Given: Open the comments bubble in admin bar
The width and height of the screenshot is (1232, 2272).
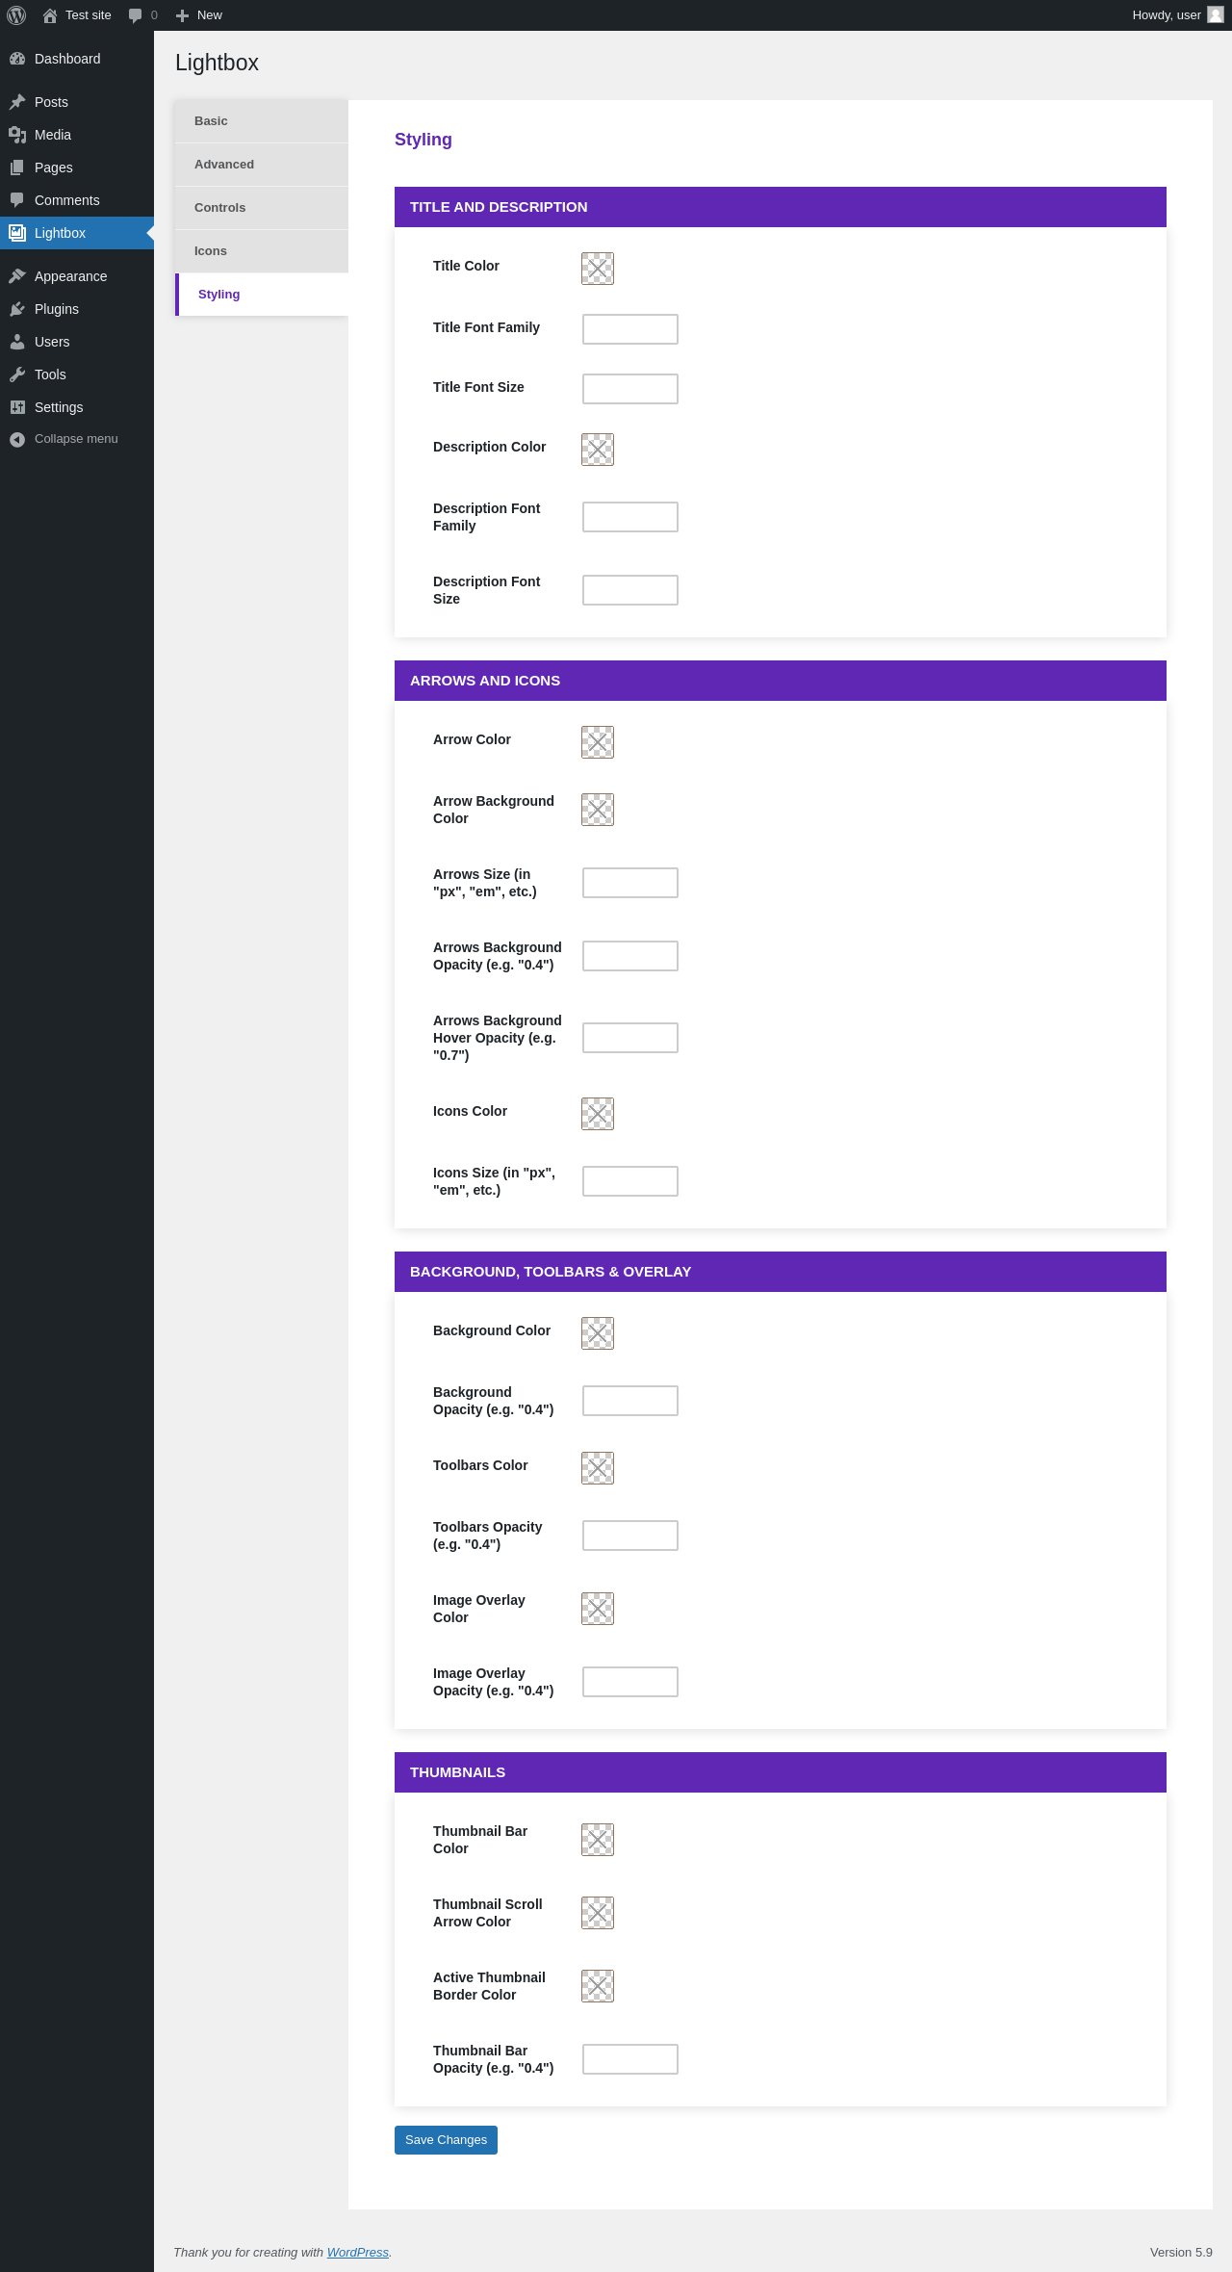Looking at the screenshot, I should [x=142, y=15].
